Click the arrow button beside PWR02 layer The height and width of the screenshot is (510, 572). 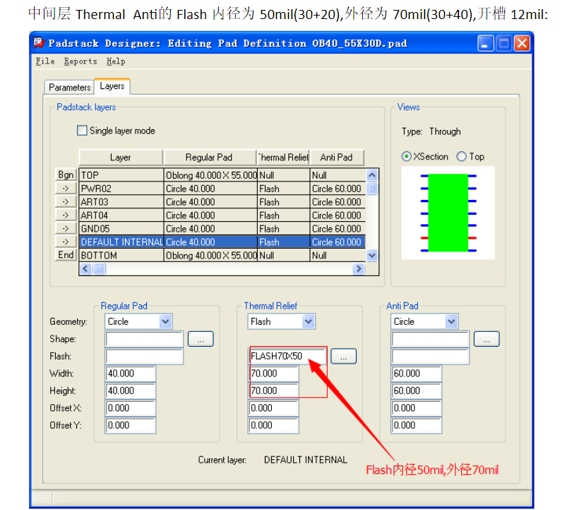pyautogui.click(x=65, y=188)
